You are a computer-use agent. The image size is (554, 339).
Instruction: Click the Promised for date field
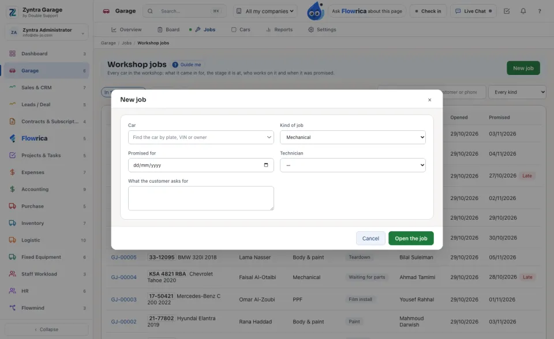point(201,165)
